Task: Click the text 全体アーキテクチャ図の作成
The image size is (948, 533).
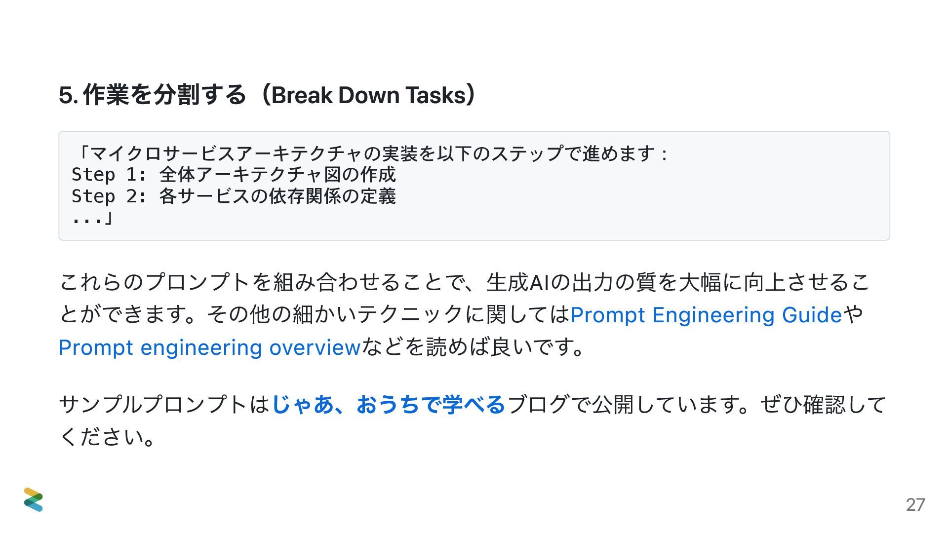Action: [277, 175]
